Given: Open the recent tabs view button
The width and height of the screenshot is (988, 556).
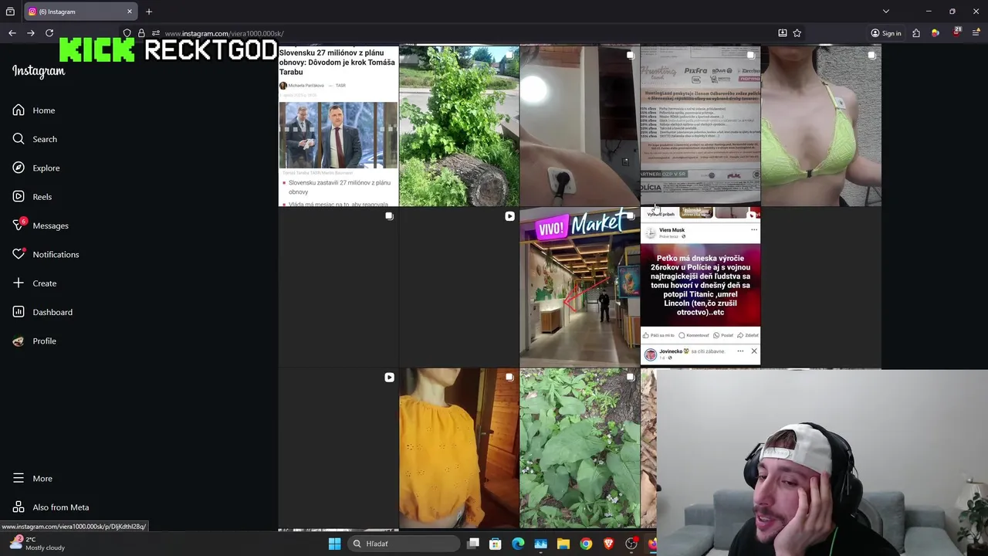Looking at the screenshot, I should pos(10,12).
